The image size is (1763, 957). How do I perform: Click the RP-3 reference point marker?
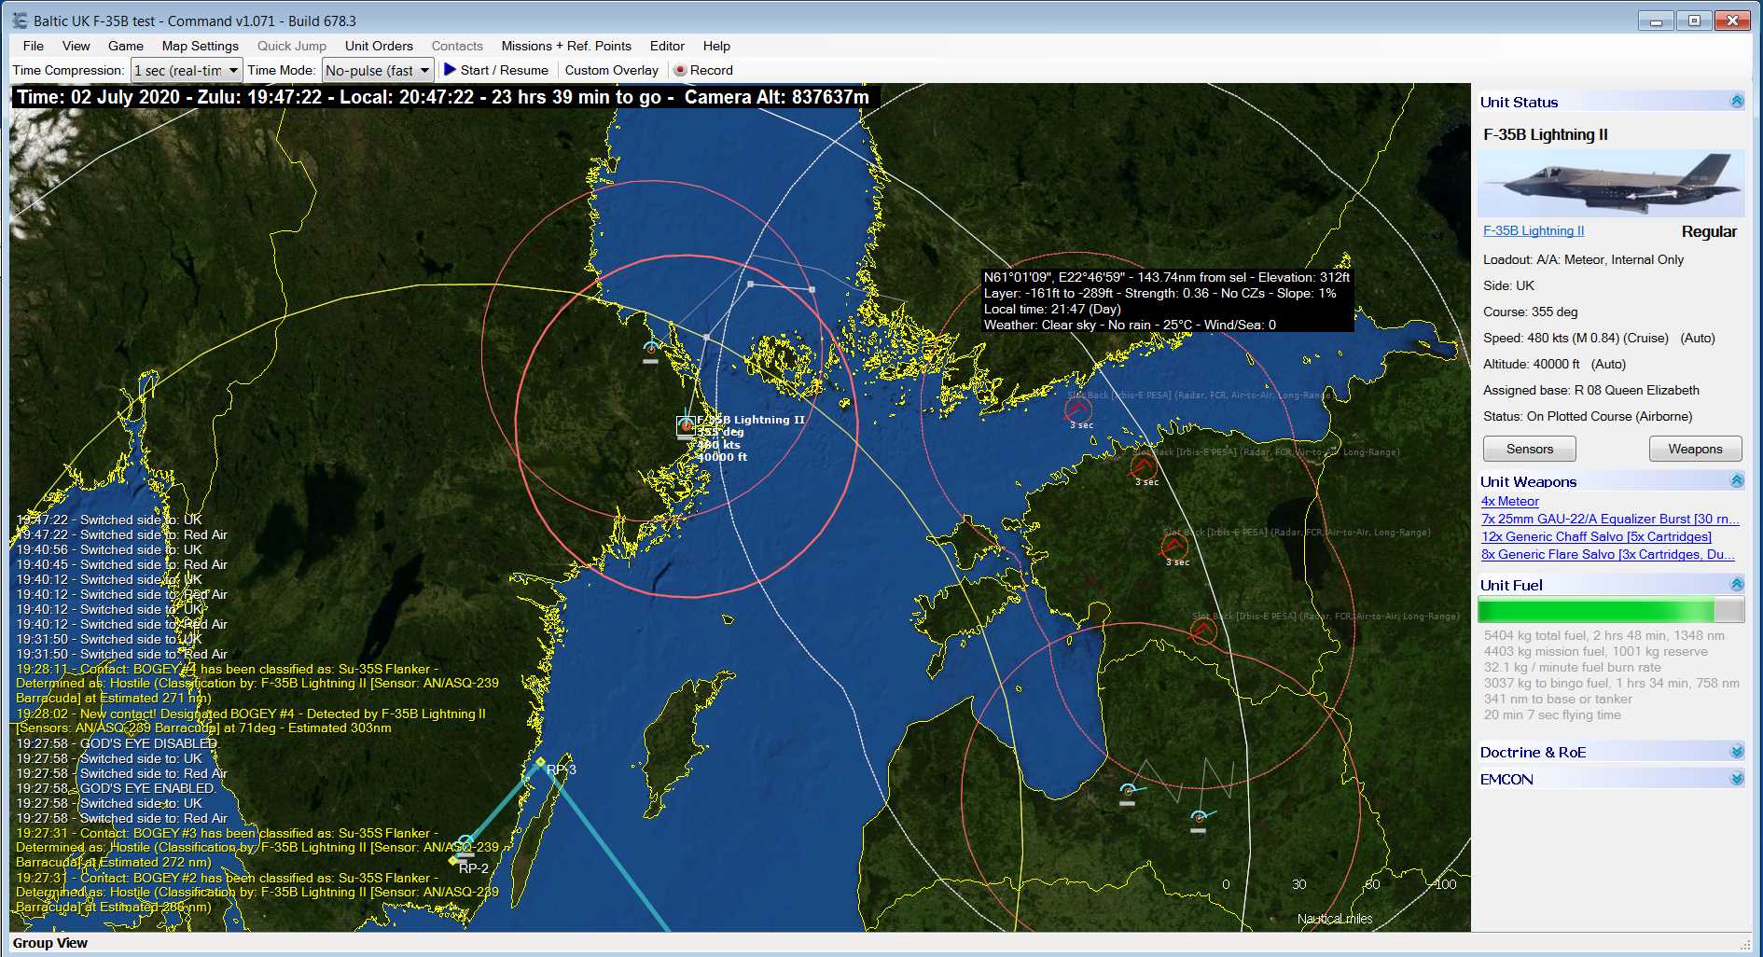pyautogui.click(x=540, y=763)
